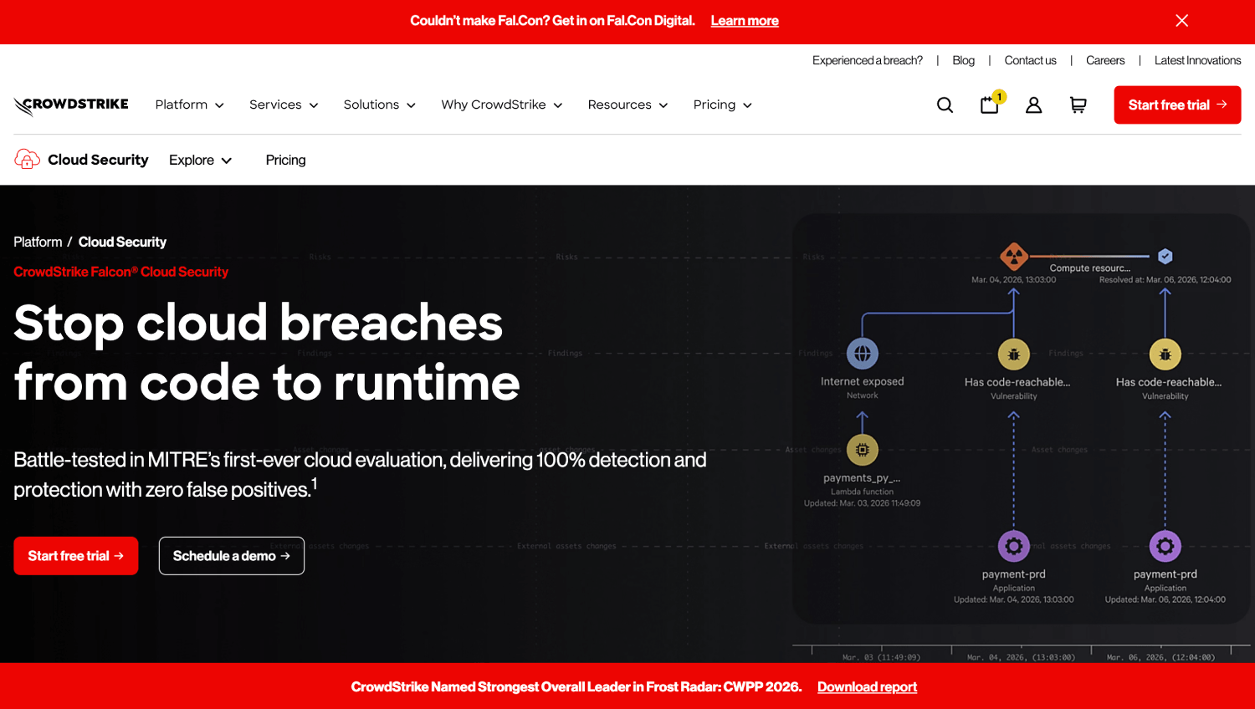
Task: Expand the Why CrowdStrike menu
Action: [502, 105]
